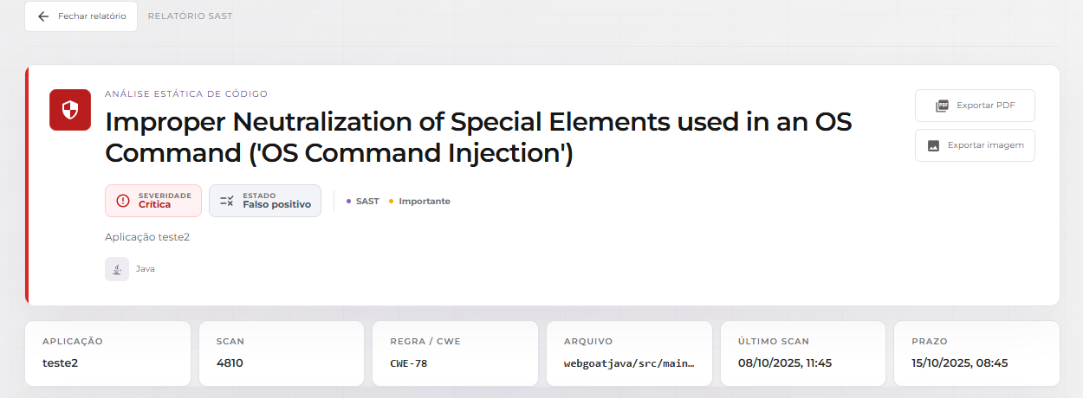Select the Relatório SAST breadcrumb label
Image resolution: width=1083 pixels, height=398 pixels.
[191, 16]
